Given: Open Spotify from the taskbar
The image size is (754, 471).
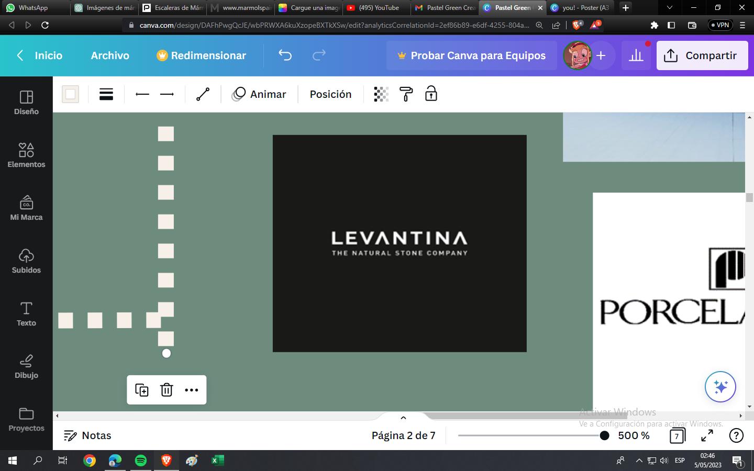Looking at the screenshot, I should pos(141,461).
